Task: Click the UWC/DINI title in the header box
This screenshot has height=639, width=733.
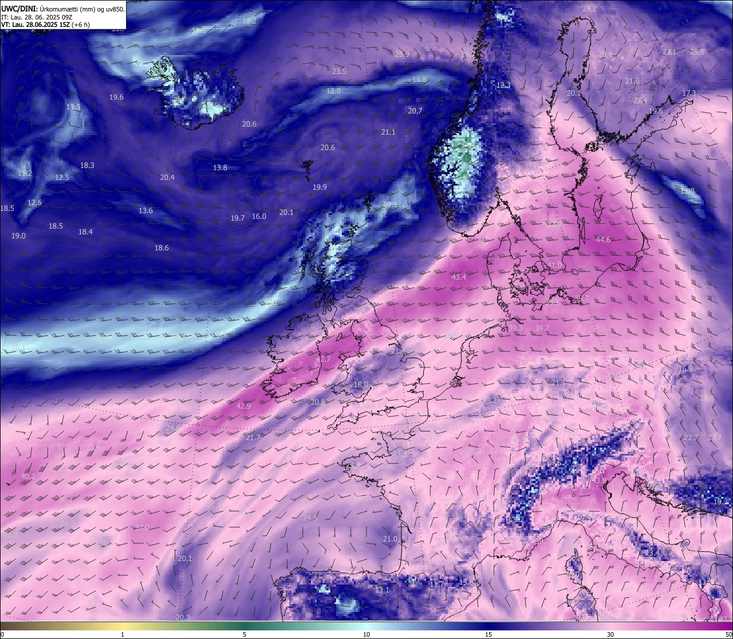Action: 19,9
